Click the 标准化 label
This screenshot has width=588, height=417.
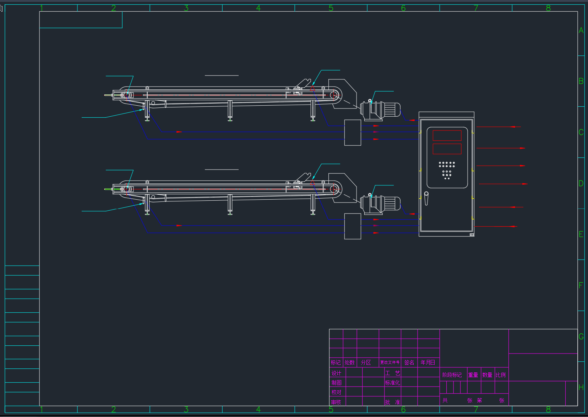click(392, 383)
